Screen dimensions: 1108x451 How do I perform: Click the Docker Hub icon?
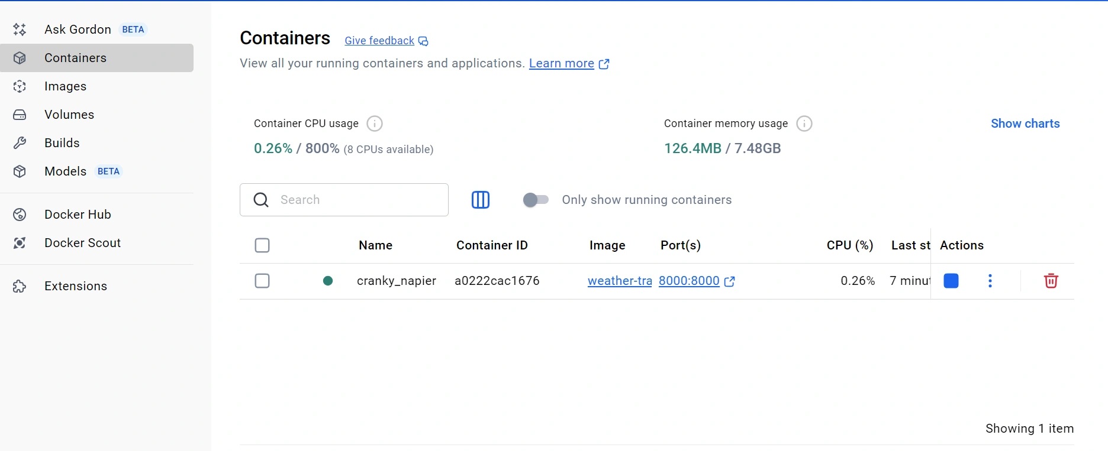coord(20,215)
